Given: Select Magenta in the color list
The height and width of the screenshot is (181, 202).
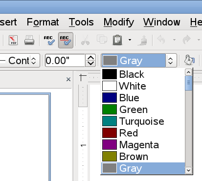Looking at the screenshot, I should [x=143, y=145].
